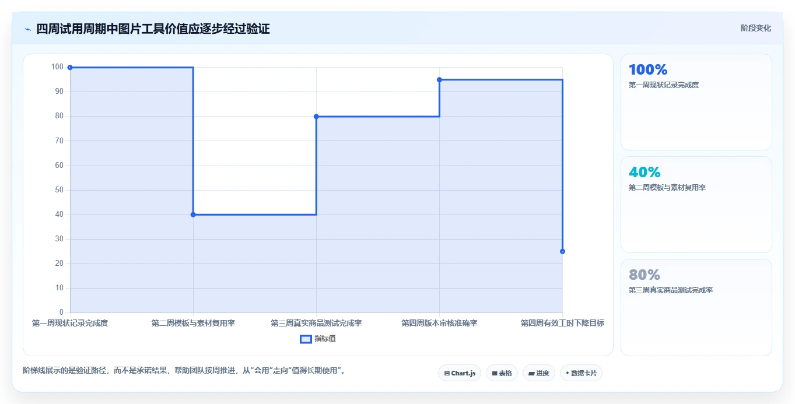The width and height of the screenshot is (795, 404).
Task: Select the 表格 tag chip
Action: tap(502, 373)
